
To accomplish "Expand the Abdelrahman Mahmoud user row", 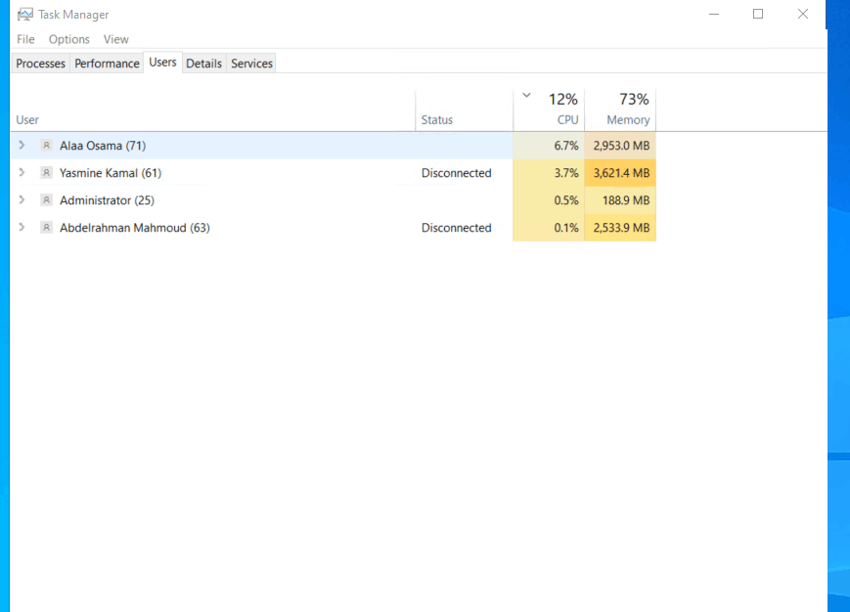I will pos(22,227).
